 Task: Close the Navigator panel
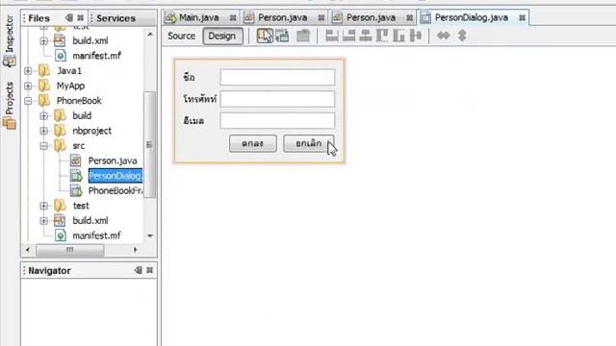pyautogui.click(x=150, y=270)
